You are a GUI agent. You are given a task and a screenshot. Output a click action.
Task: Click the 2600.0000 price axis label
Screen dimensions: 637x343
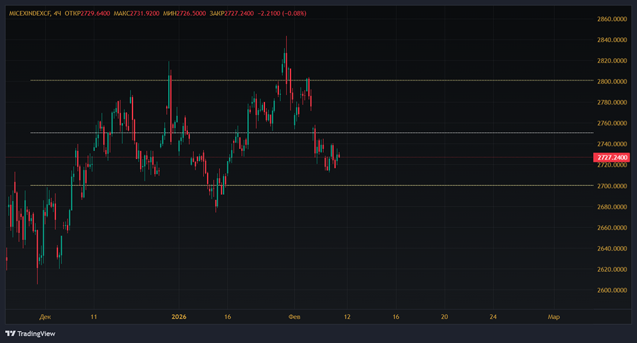pos(612,290)
